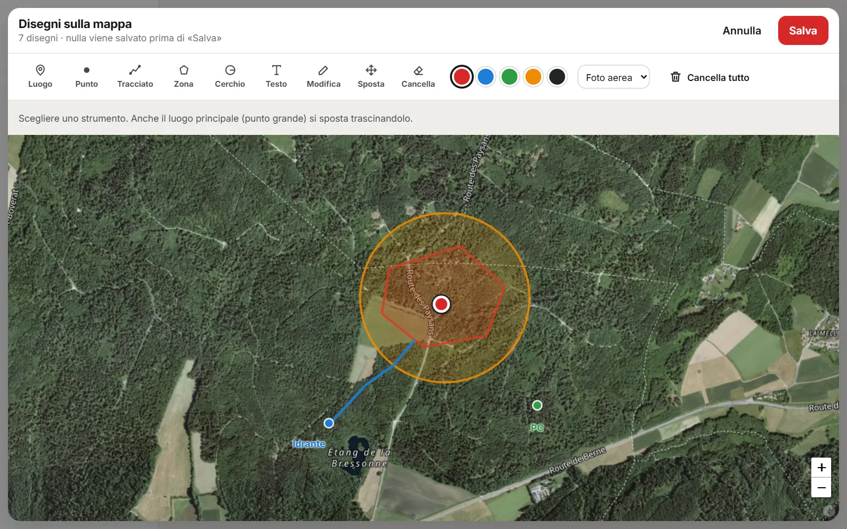Save drawings with the Salva button
Viewport: 847px width, 529px height.
tap(803, 31)
